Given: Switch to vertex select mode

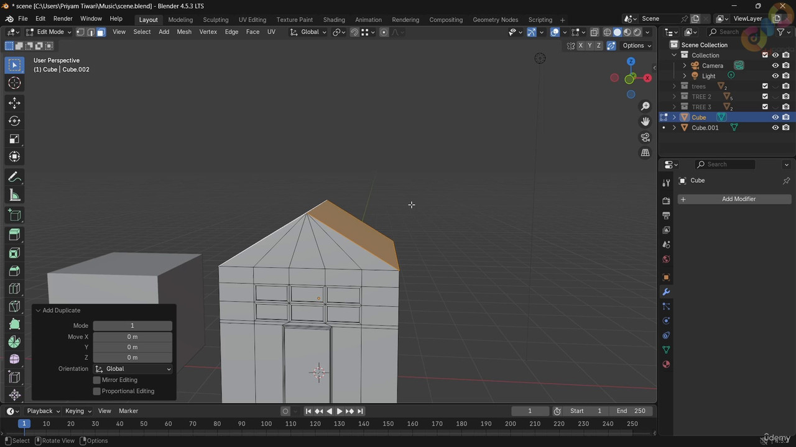Looking at the screenshot, I should click(x=80, y=32).
